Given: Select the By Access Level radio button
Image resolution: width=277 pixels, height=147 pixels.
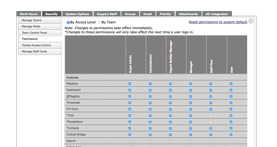Looking at the screenshot, I should [x=68, y=22].
